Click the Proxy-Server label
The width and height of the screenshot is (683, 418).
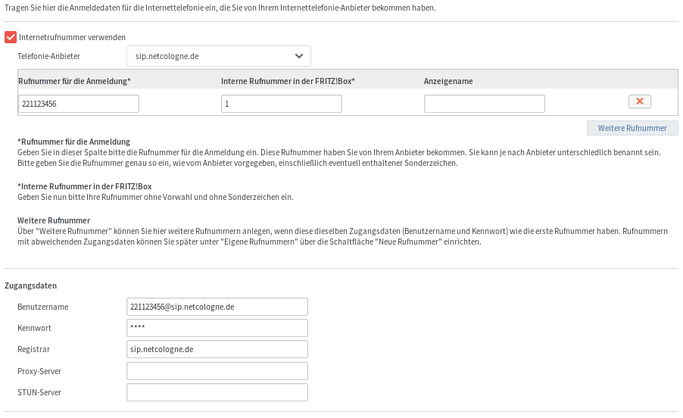[x=39, y=371]
